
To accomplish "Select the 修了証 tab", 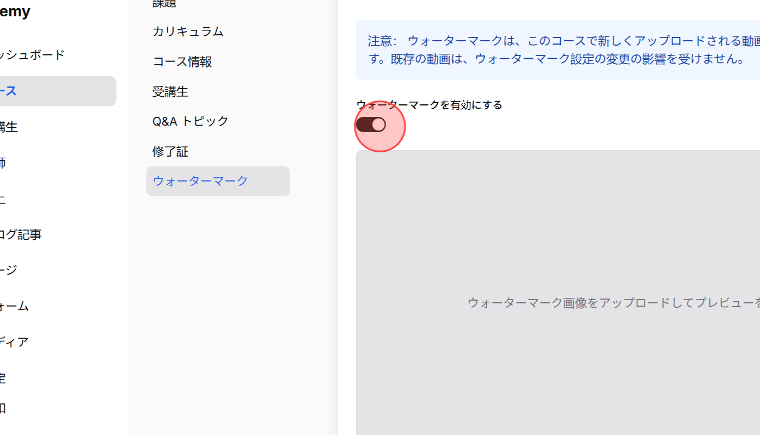I will click(x=170, y=151).
